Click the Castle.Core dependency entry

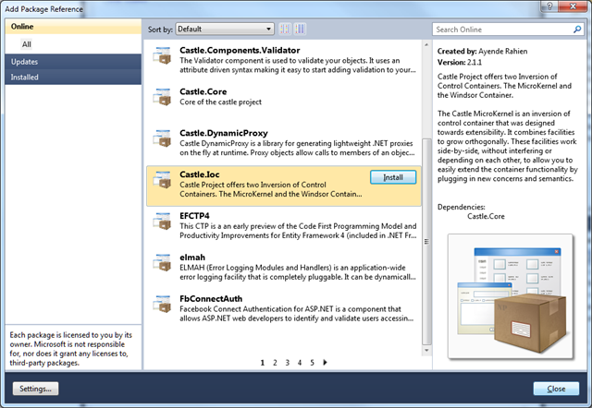(486, 216)
